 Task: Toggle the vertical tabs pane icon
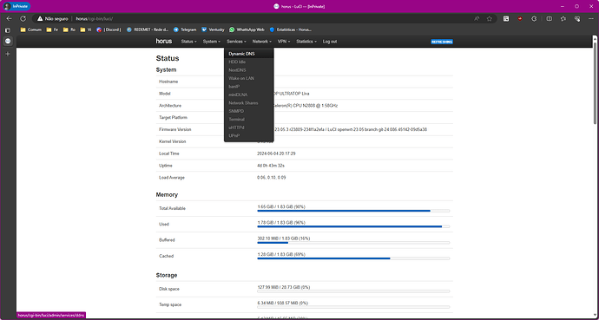pyautogui.click(x=8, y=29)
